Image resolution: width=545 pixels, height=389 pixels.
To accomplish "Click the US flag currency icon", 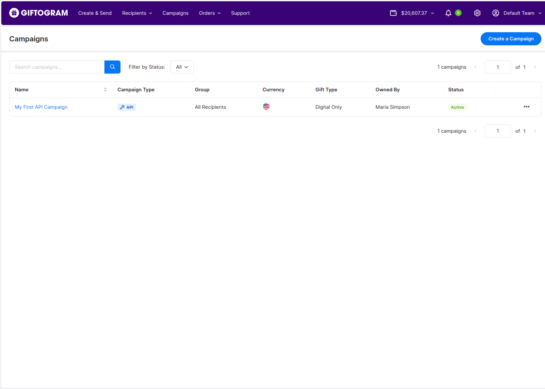I will [x=266, y=106].
